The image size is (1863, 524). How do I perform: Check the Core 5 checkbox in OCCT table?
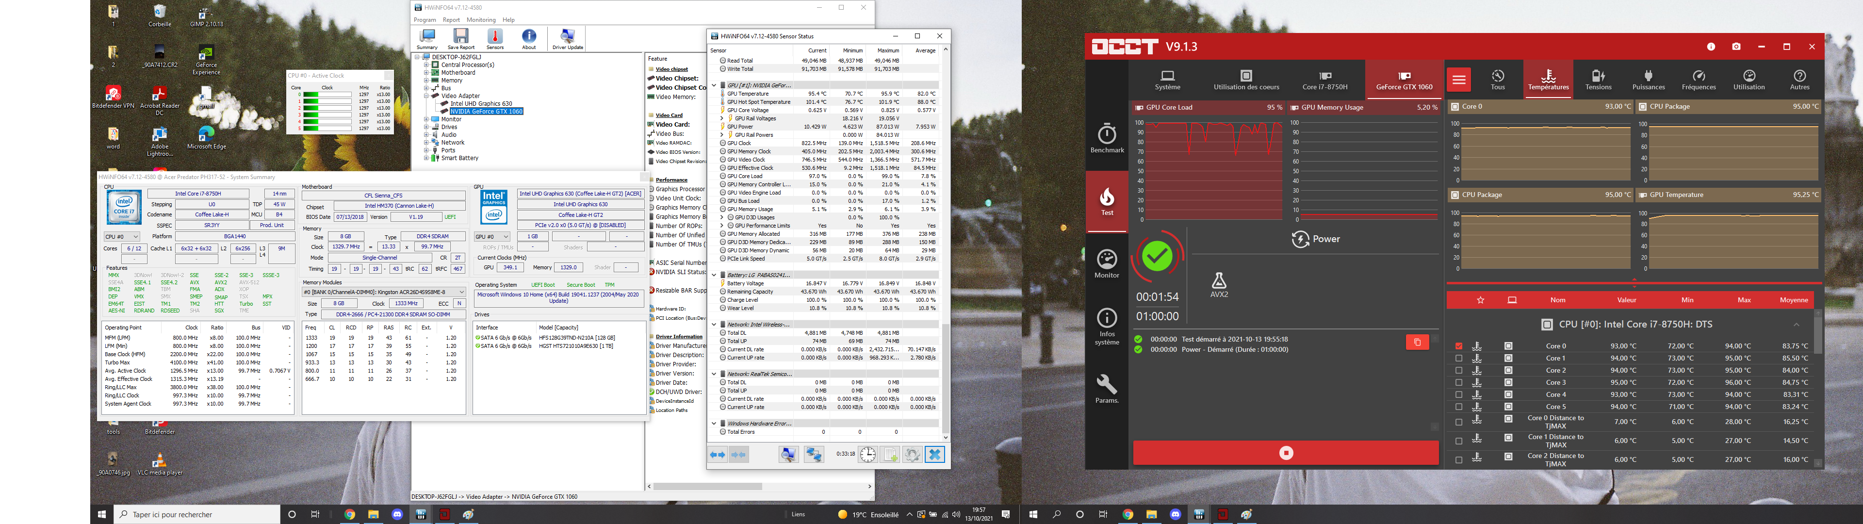tap(1459, 407)
